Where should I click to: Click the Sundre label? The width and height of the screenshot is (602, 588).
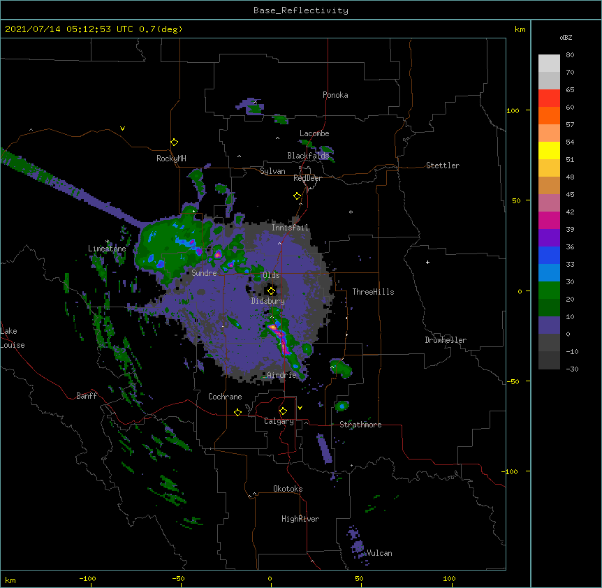point(204,273)
